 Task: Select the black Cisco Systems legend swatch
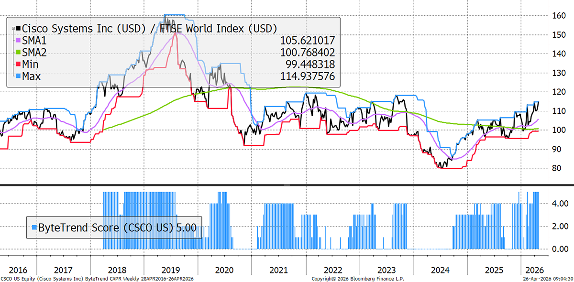pos(19,28)
